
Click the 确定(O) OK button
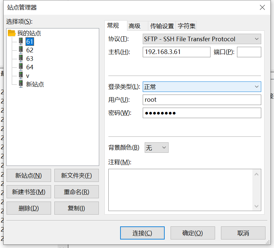[x=192, y=233]
